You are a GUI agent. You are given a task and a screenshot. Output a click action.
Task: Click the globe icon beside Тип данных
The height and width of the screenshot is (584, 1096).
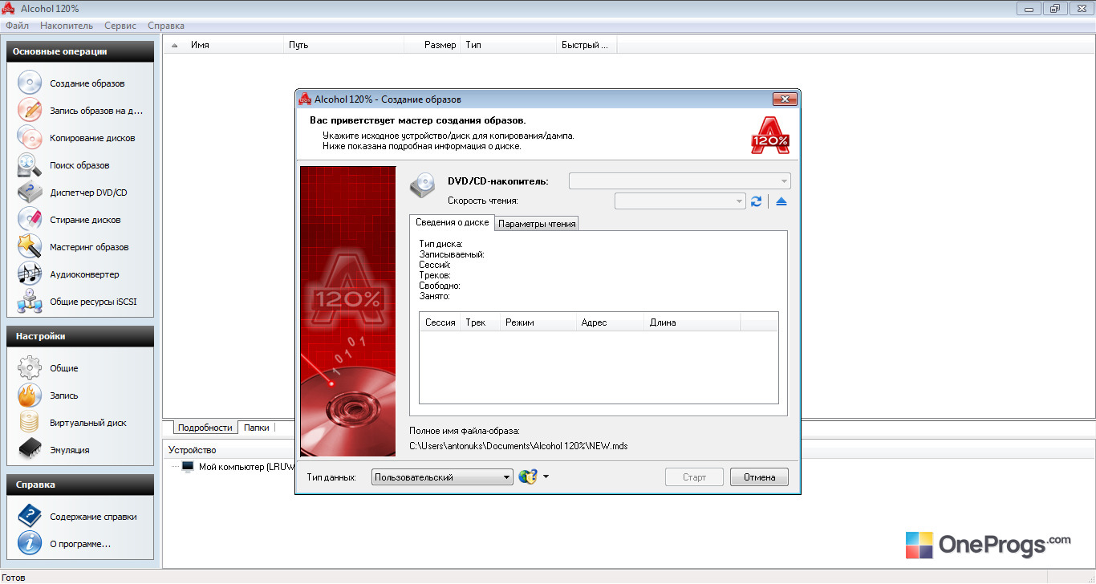click(x=527, y=477)
